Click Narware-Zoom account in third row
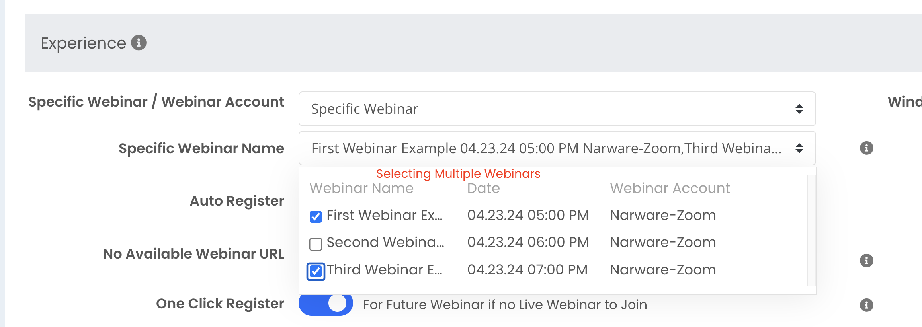 pyautogui.click(x=663, y=270)
